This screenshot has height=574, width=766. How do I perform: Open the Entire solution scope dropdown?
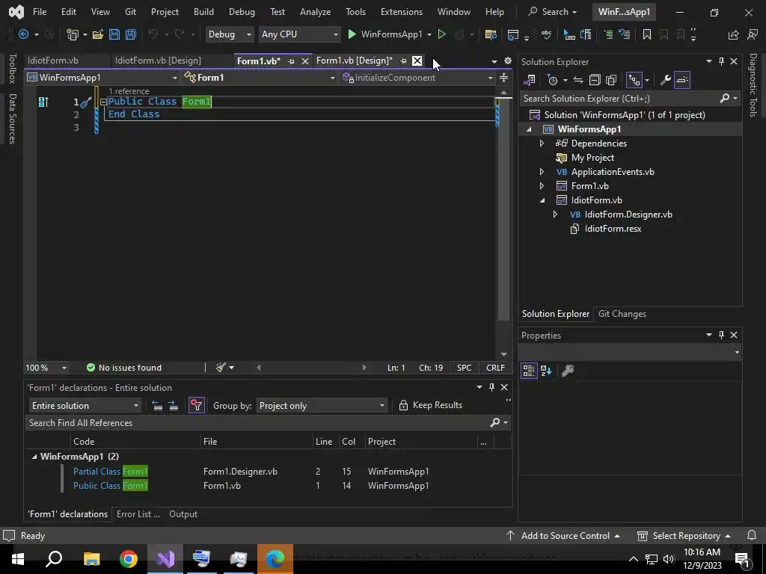[x=85, y=406]
